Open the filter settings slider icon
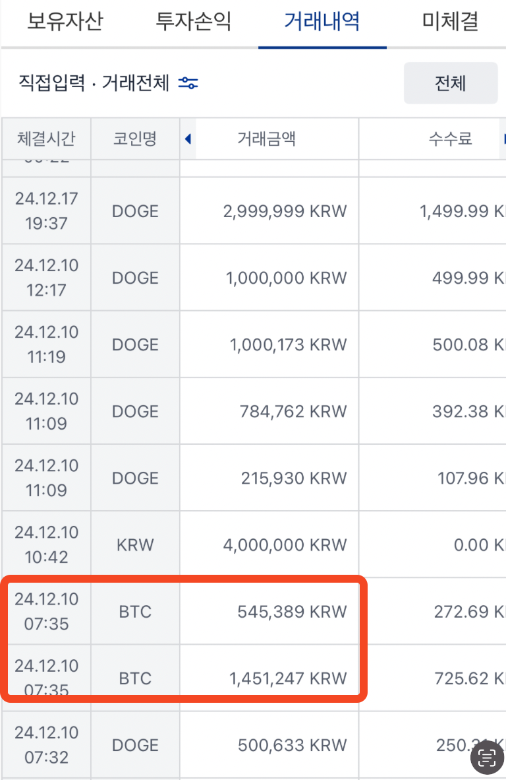 [188, 83]
